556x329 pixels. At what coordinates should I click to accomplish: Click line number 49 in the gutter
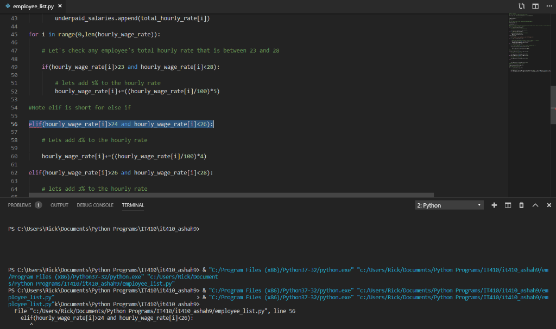[x=14, y=67]
